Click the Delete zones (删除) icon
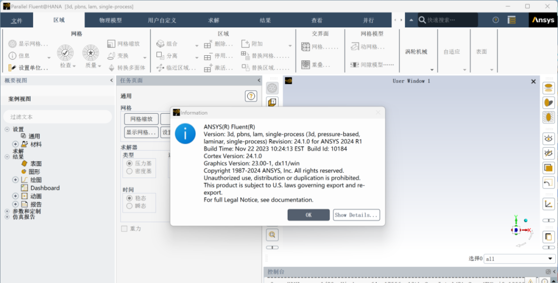This screenshot has height=283, width=558. tap(208, 44)
